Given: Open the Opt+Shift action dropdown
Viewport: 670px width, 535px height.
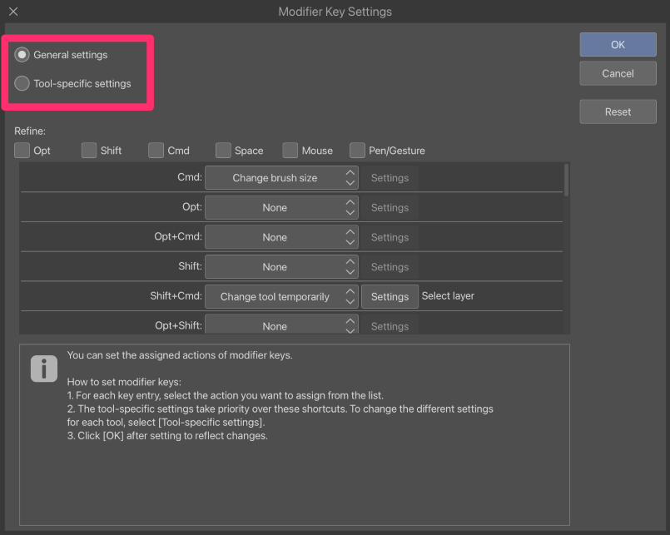Looking at the screenshot, I should pos(281,324).
